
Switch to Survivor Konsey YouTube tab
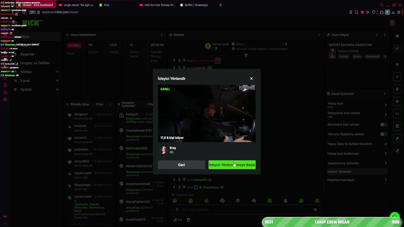click(157, 5)
